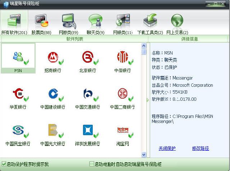The width and height of the screenshot is (230, 171).
Task: Click the 名称：MSN detail line
Action: pyautogui.click(x=162, y=53)
